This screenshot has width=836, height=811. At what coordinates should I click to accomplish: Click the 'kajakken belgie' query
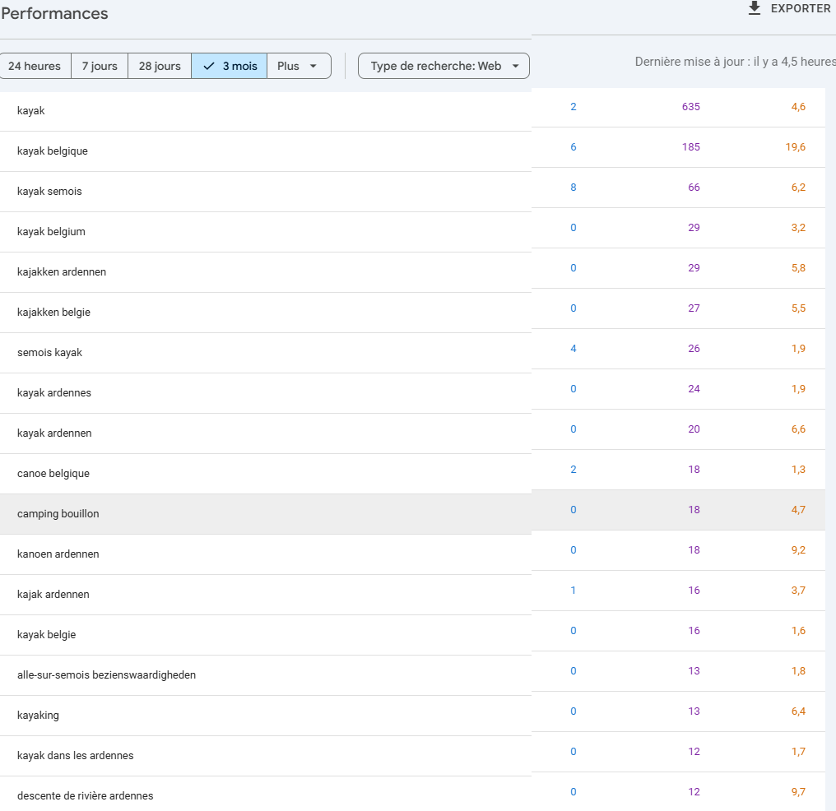pos(53,313)
